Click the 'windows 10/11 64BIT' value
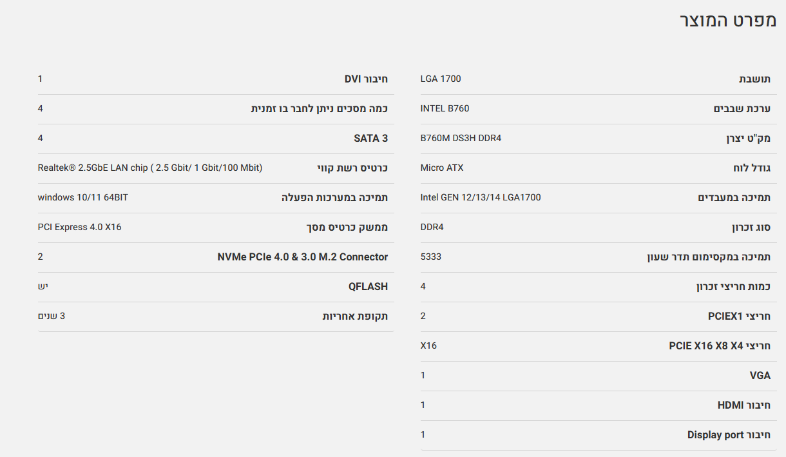 83,198
